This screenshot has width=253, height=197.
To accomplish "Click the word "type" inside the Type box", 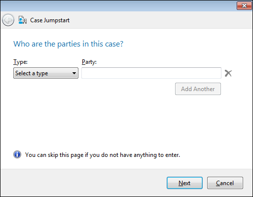I will coord(42,73).
